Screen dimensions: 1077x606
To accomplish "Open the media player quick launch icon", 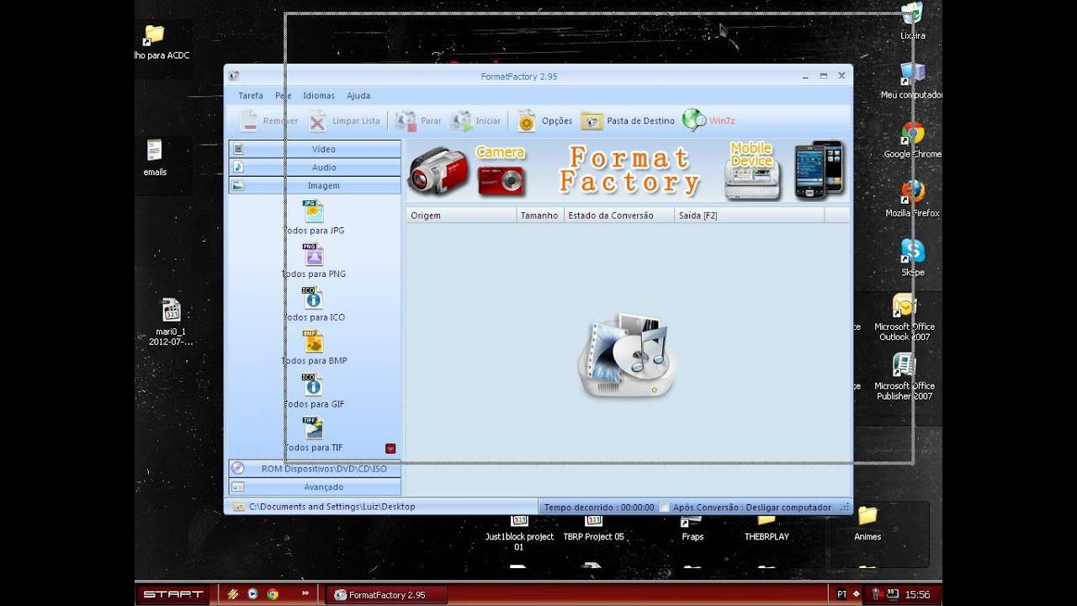I will (252, 593).
